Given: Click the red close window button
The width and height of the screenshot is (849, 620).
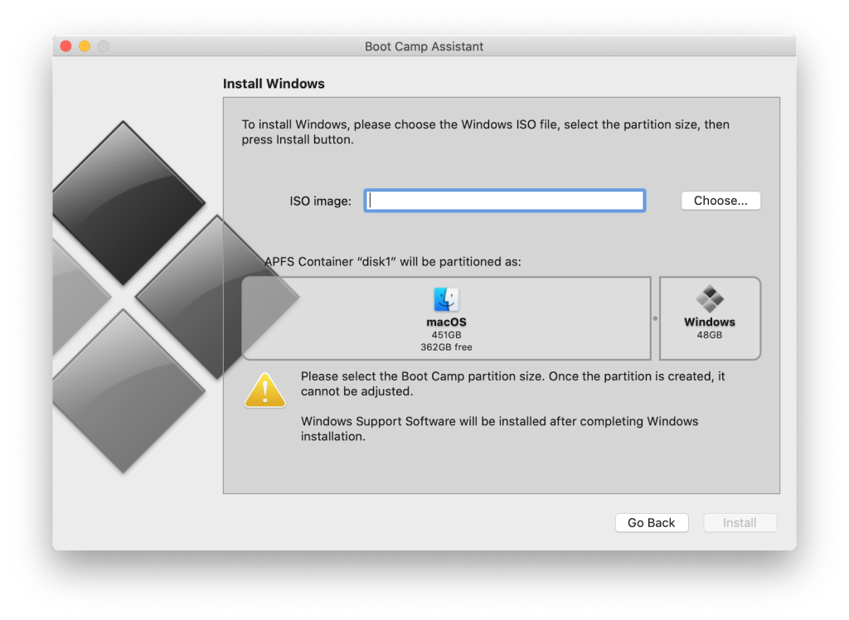Looking at the screenshot, I should 65,46.
